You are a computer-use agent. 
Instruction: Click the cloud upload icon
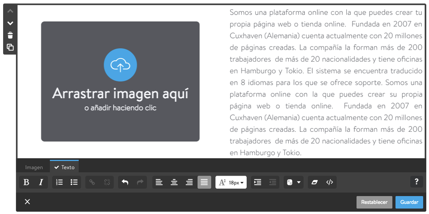pyautogui.click(x=120, y=65)
